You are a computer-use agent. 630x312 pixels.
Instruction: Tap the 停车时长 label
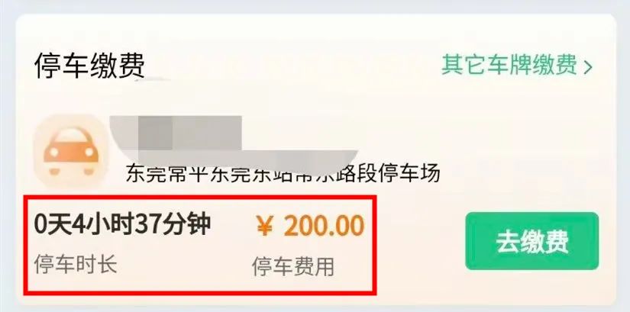(x=76, y=264)
